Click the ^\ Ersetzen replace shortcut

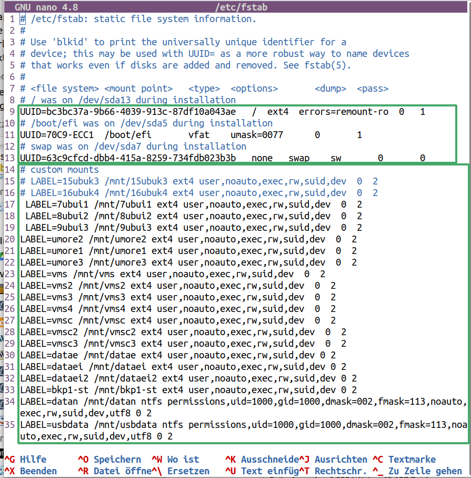point(181,471)
